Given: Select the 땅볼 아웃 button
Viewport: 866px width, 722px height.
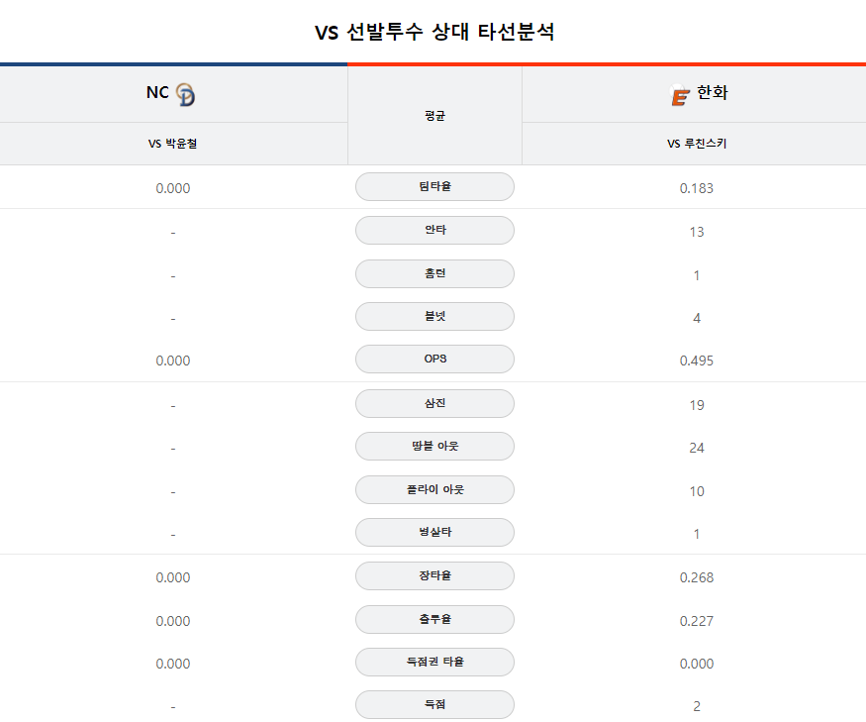Looking at the screenshot, I should tap(434, 446).
